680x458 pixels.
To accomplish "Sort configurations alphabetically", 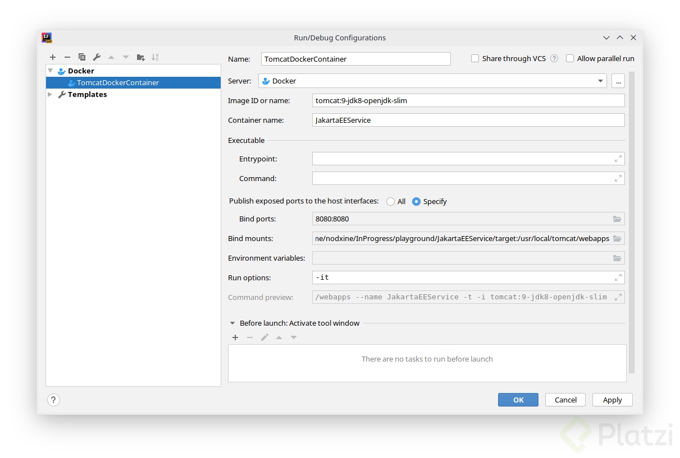I will tap(155, 57).
